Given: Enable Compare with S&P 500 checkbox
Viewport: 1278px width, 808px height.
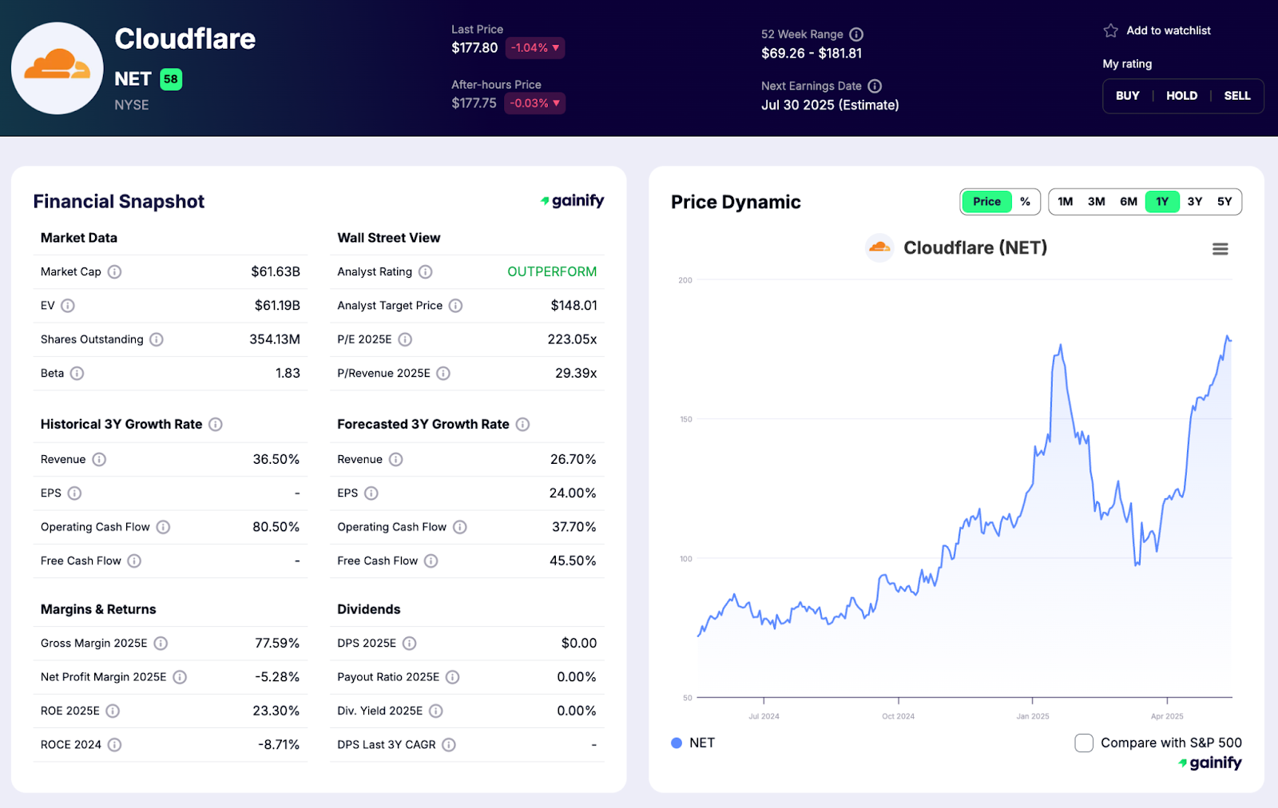Looking at the screenshot, I should pos(1084,743).
